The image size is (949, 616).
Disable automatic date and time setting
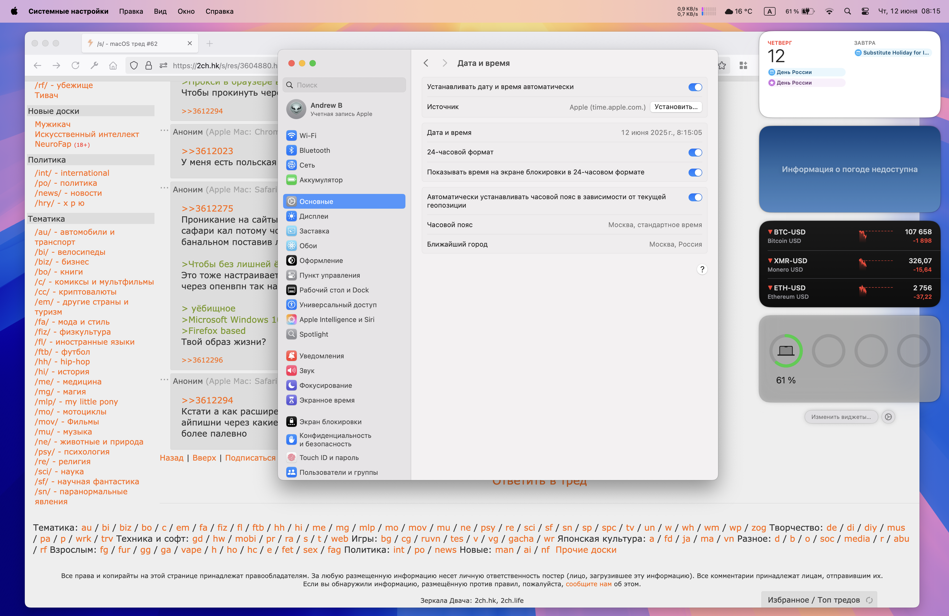[695, 87]
